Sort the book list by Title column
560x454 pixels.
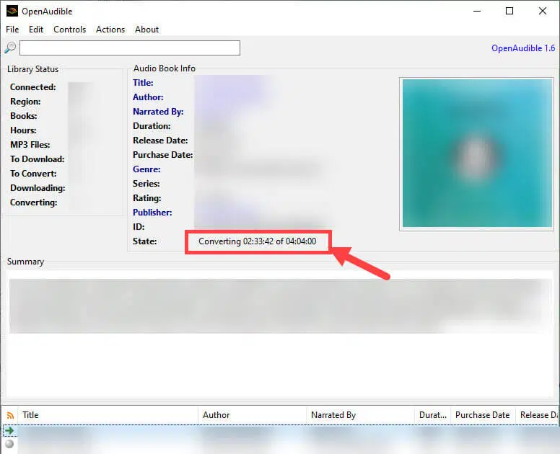click(108, 415)
